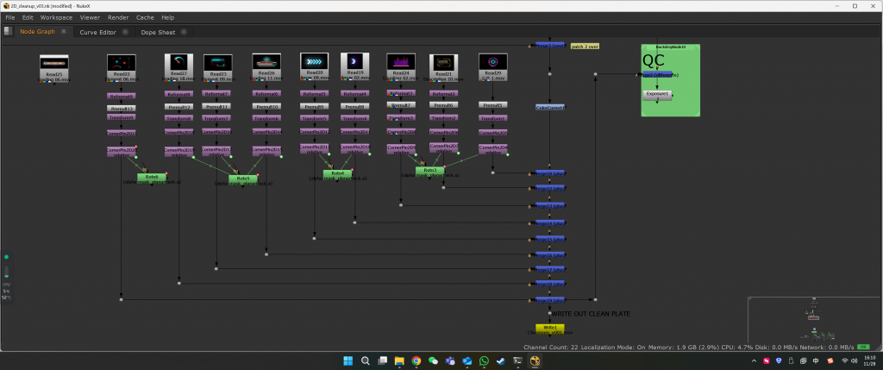883x370 pixels.
Task: Open the Cache menu
Action: (x=145, y=17)
